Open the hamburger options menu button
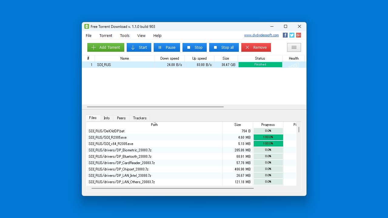The width and height of the screenshot is (388, 218). [294, 47]
